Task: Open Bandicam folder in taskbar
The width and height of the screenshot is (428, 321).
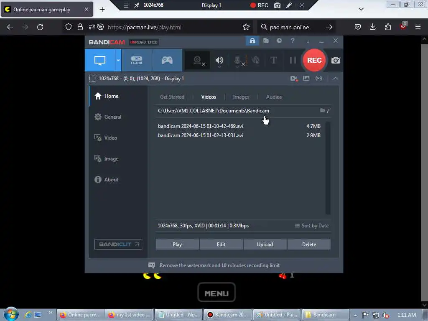Action: point(325,315)
